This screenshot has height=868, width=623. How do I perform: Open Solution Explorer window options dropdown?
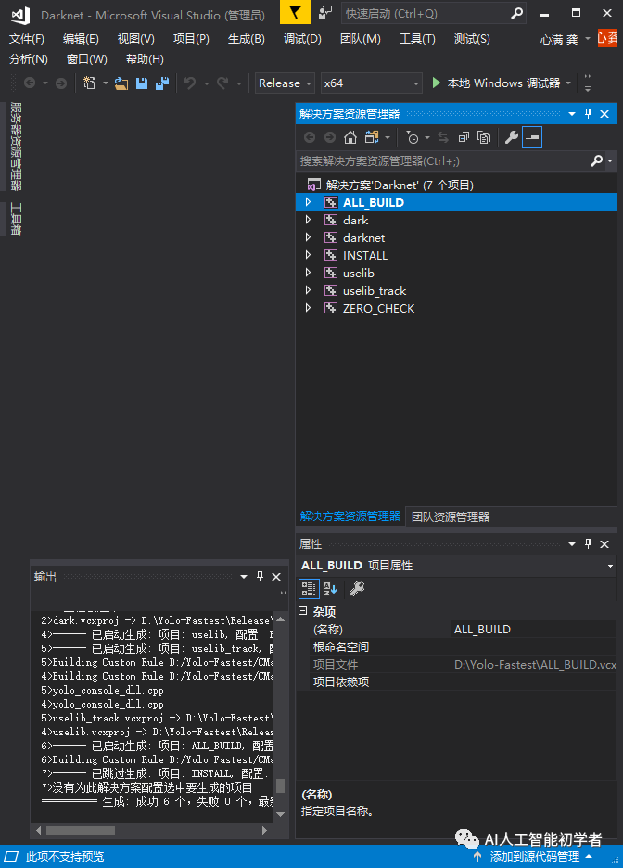pyautogui.click(x=572, y=113)
